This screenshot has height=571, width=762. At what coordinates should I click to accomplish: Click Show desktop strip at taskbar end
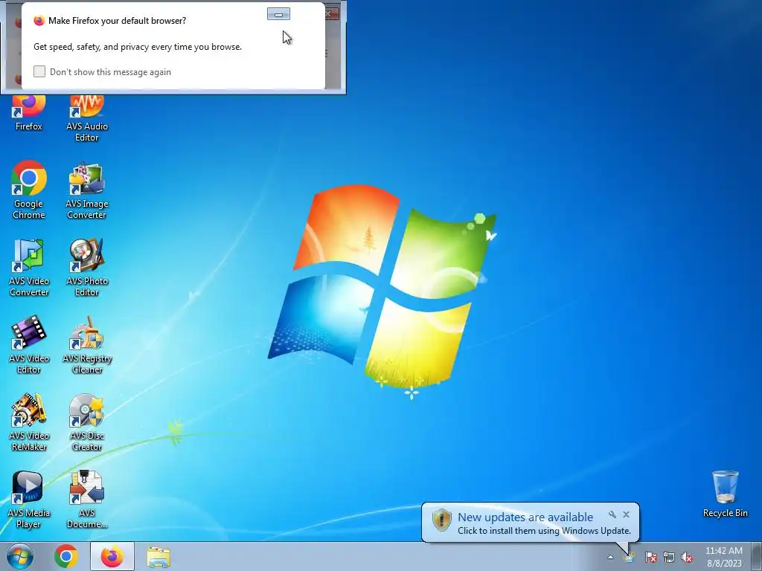(x=757, y=556)
